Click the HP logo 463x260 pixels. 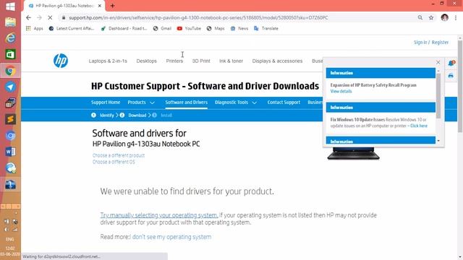click(x=61, y=61)
